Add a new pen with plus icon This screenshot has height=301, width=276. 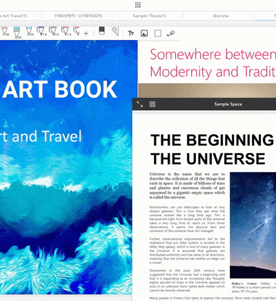86,34
